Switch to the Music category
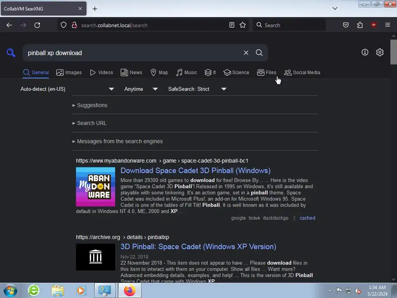The height and width of the screenshot is (298, 397). tap(186, 73)
